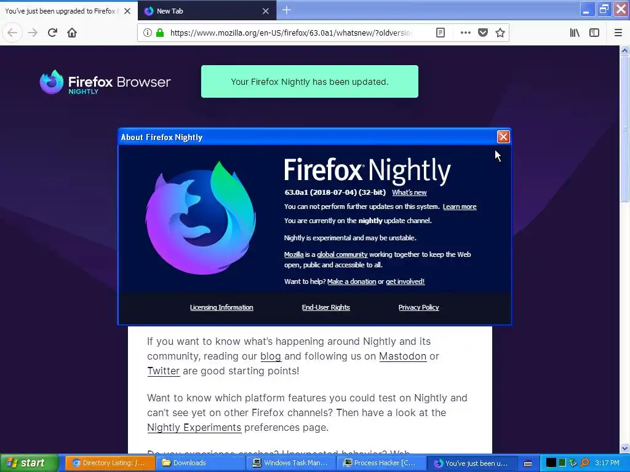View End-User Rights link
The width and height of the screenshot is (630, 472).
[x=326, y=307]
